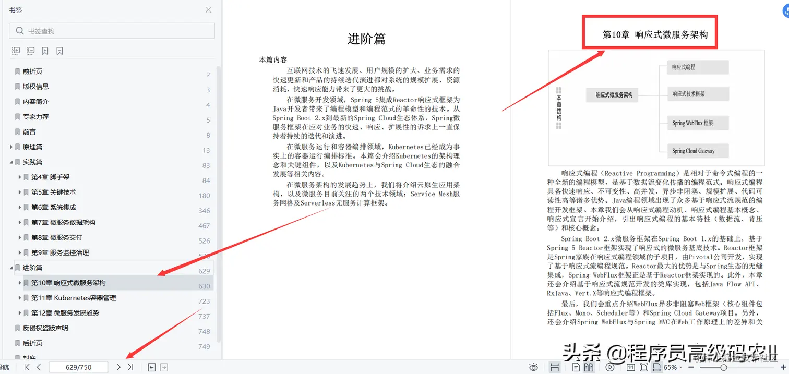Fit the whole page to window
The width and height of the screenshot is (789, 374).
click(644, 367)
